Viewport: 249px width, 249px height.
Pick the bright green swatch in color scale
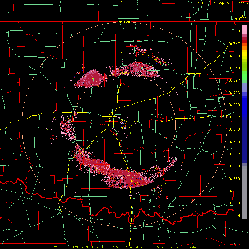(244, 76)
